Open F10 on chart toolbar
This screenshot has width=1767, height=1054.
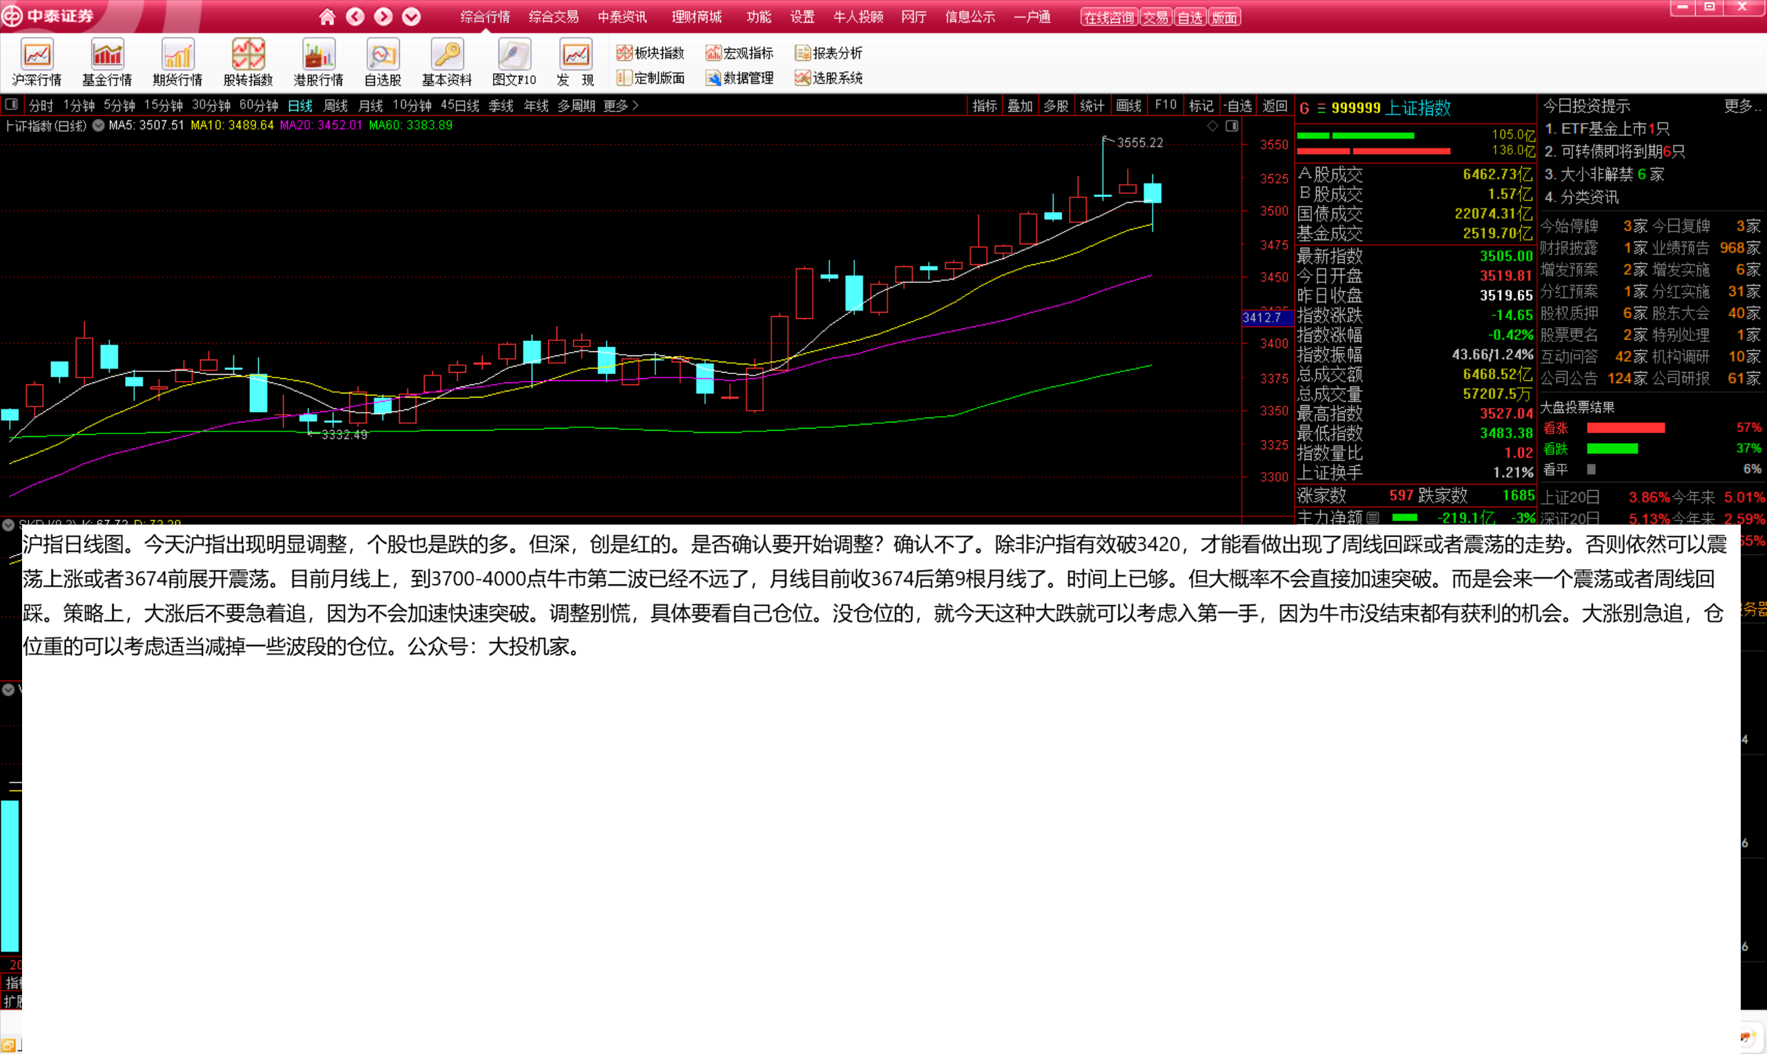pos(1165,105)
